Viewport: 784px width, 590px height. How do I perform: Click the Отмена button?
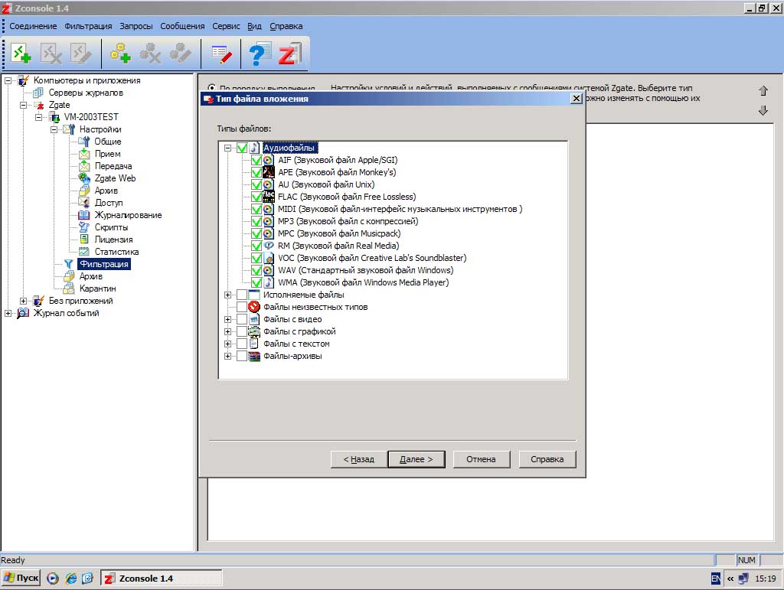coord(481,459)
